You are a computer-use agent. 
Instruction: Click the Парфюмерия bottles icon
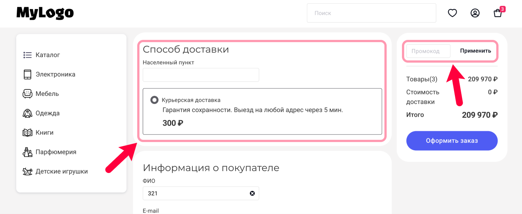[27, 152]
